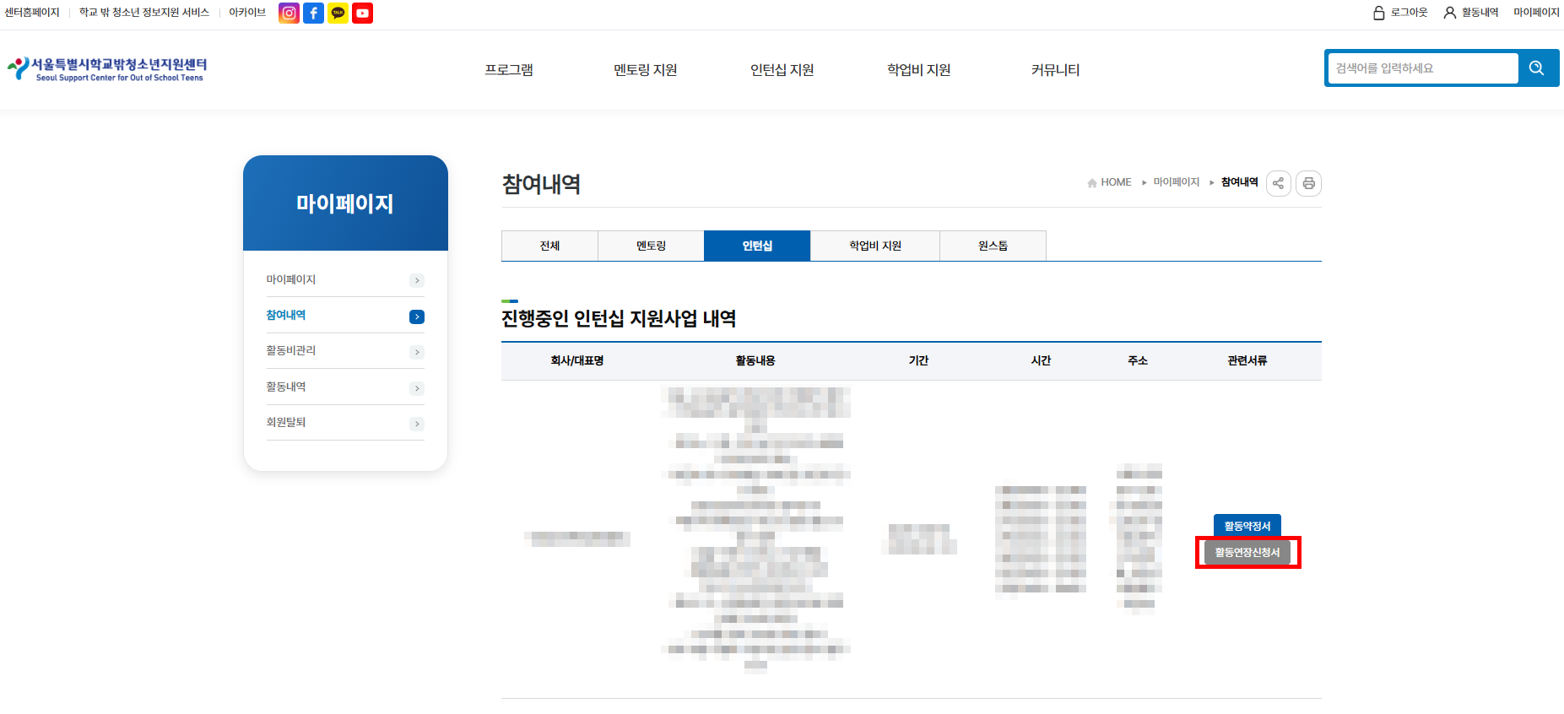Click the 참여내역 breadcrumb item
1564x714 pixels.
point(1240,182)
